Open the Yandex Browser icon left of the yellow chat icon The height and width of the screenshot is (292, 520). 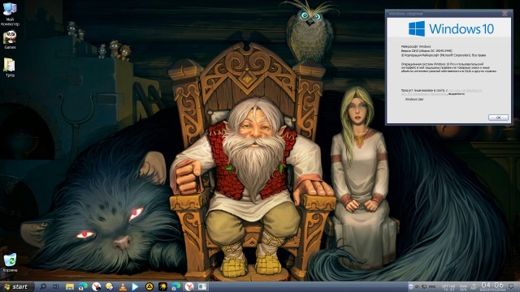96,286
